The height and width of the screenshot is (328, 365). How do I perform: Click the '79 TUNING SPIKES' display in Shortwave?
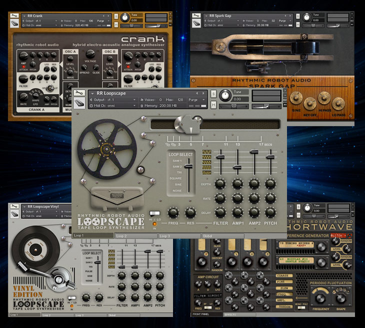coord(297,244)
